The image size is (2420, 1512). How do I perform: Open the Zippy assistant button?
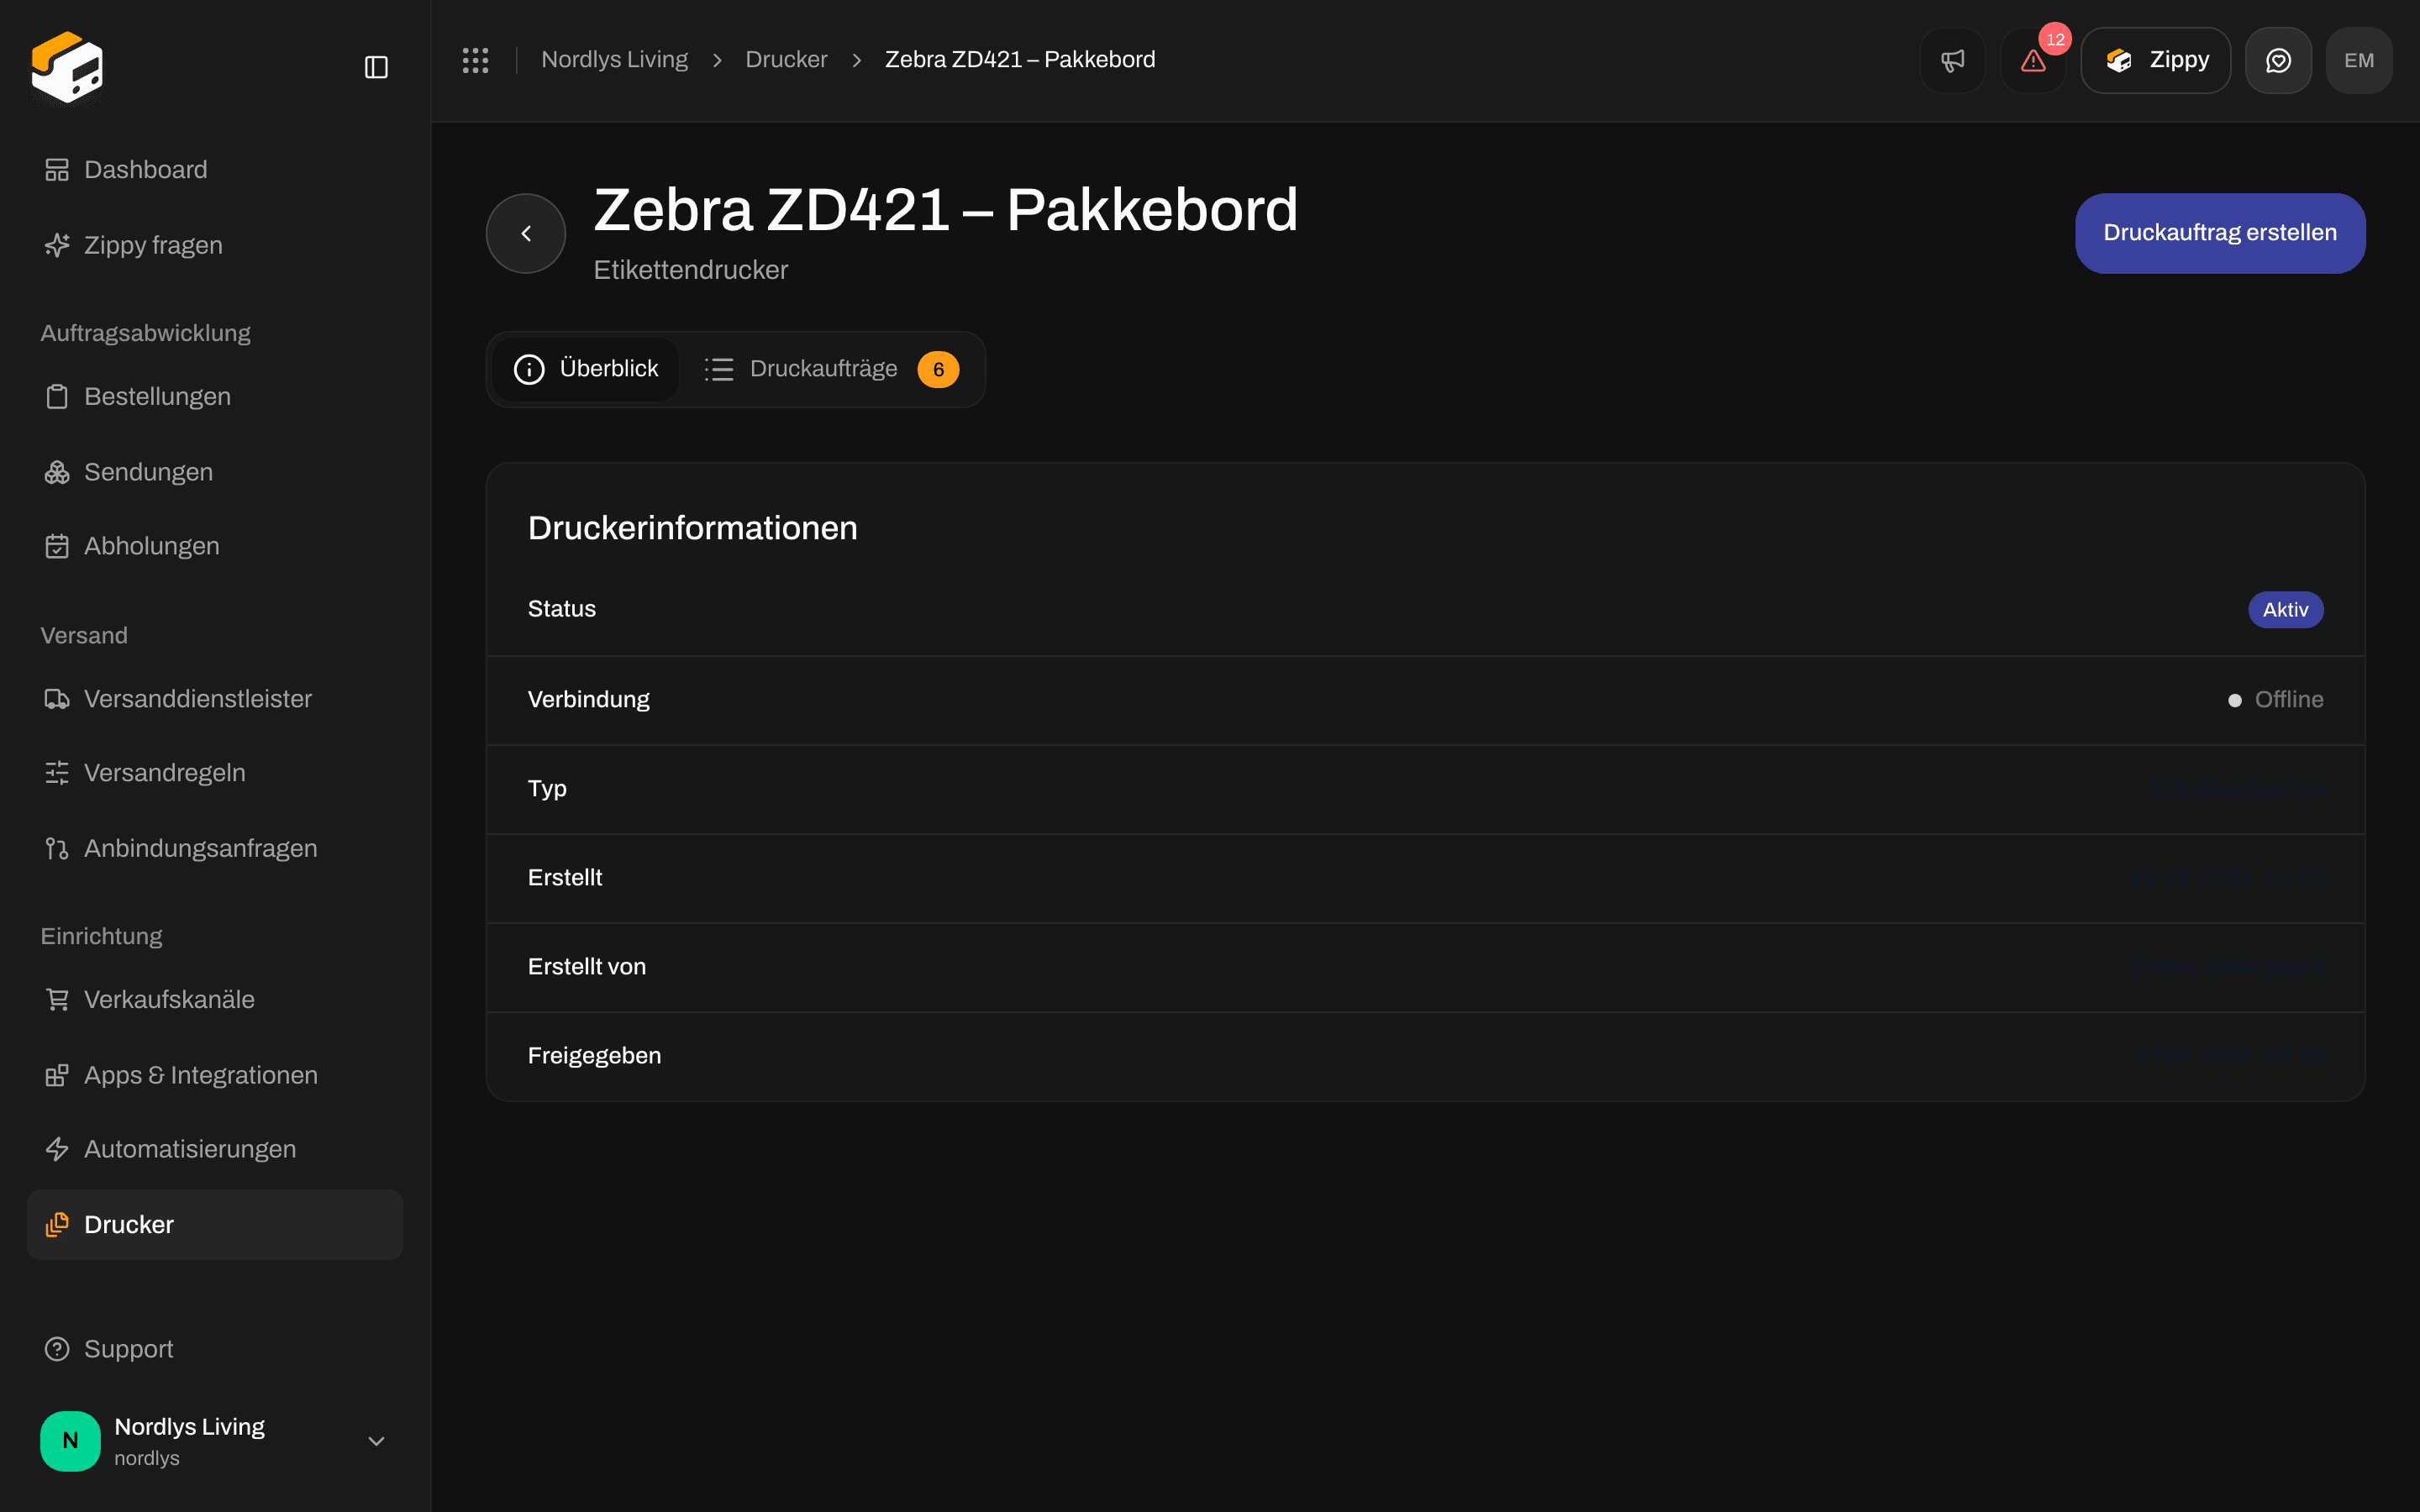[x=2155, y=60]
